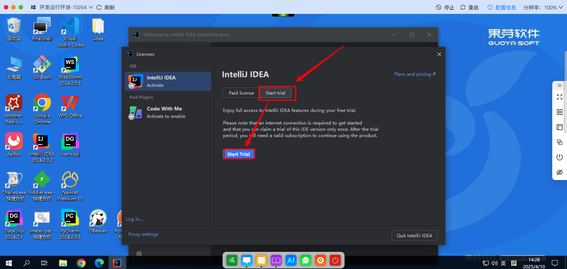Close the Licenses dialog

(439, 54)
